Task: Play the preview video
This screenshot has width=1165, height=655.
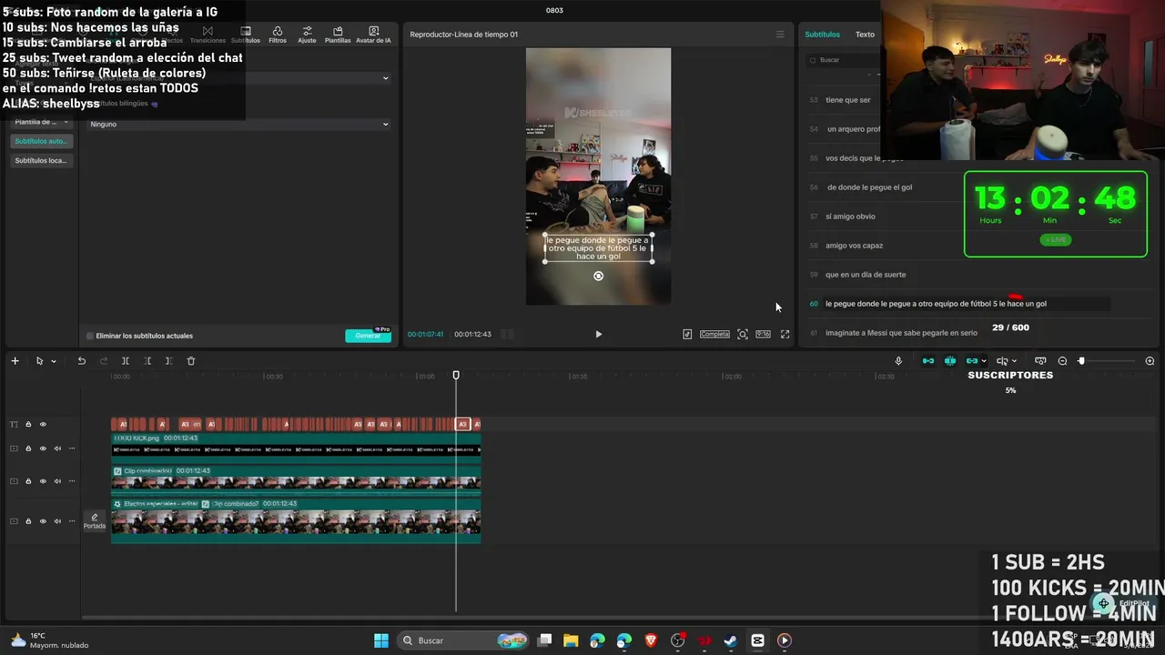Action: click(598, 334)
